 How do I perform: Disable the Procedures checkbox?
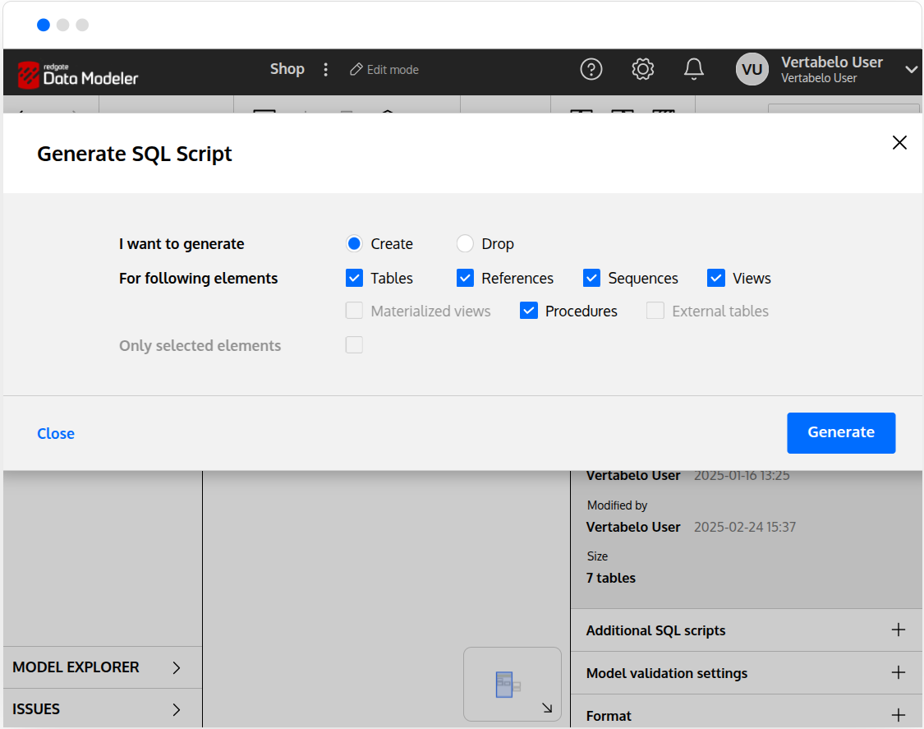[528, 311]
